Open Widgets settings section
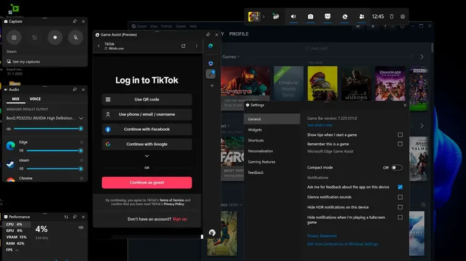This screenshot has height=261, width=466. click(x=255, y=130)
